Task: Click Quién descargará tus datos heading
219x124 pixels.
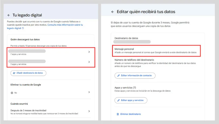Action: pyautogui.click(x=25, y=40)
